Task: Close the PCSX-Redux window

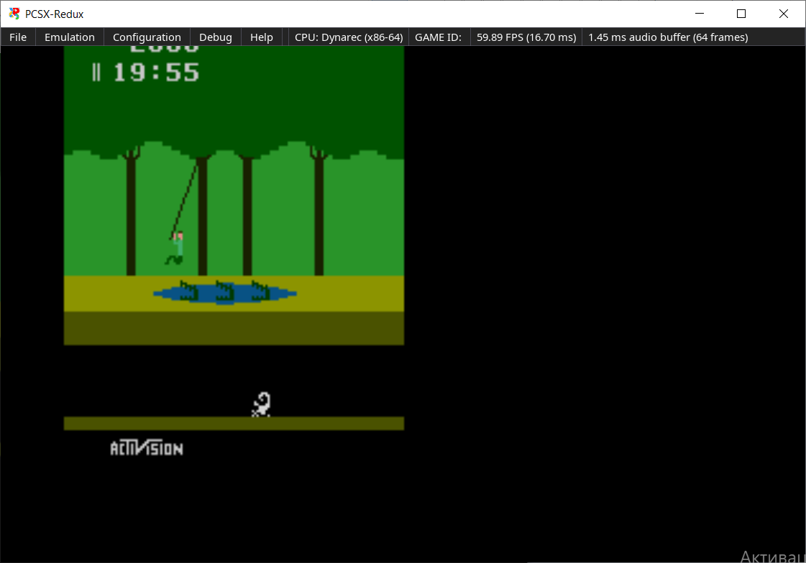Action: 783,14
